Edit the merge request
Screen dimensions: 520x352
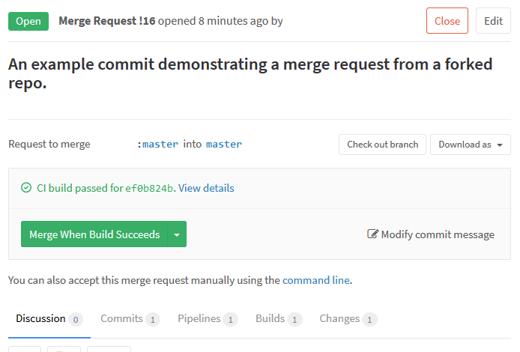pos(493,21)
